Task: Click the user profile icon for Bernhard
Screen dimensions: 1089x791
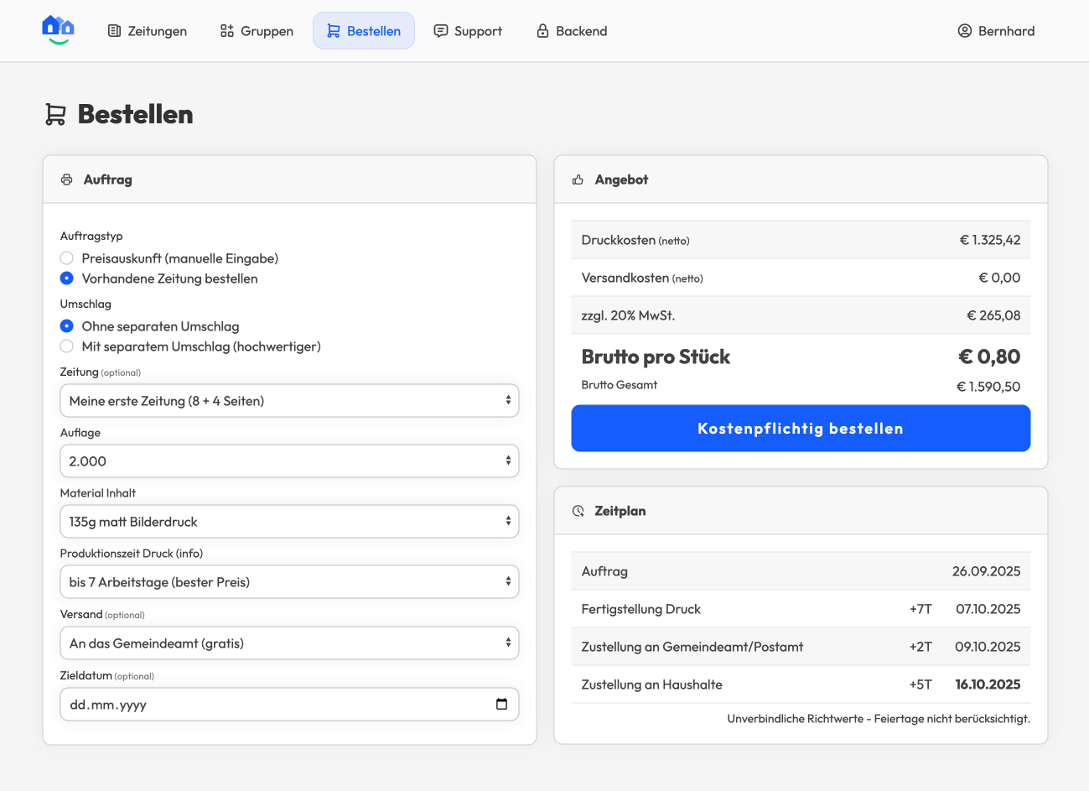Action: (x=964, y=31)
